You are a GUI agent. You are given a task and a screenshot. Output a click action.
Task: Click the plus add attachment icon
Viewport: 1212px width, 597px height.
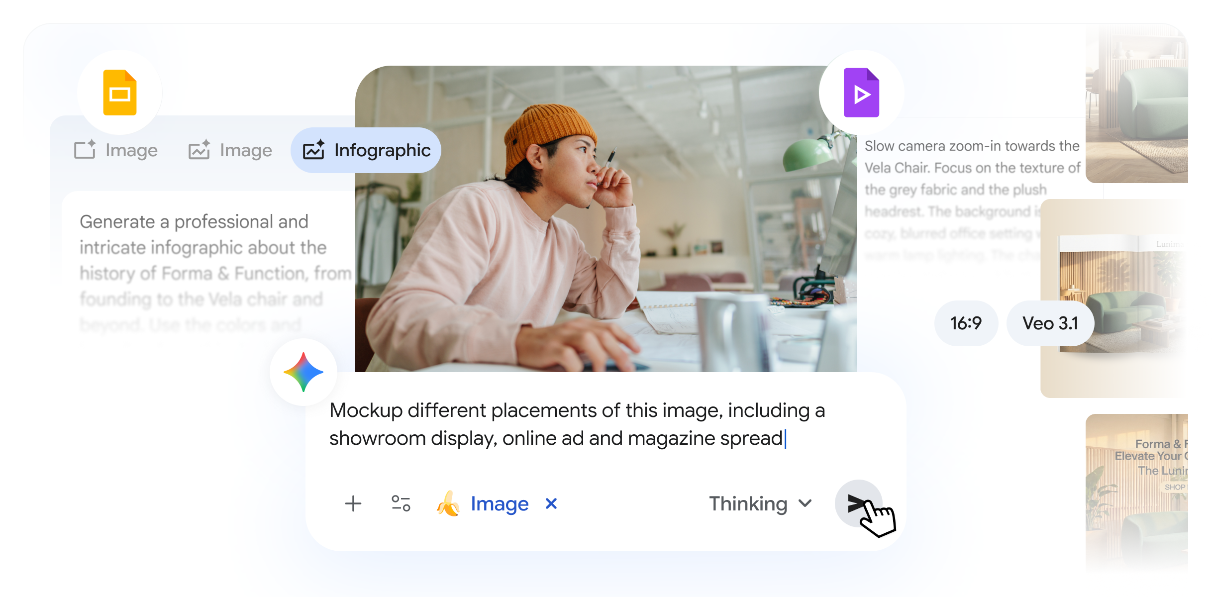[x=353, y=503]
